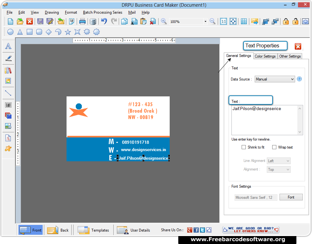312x244 pixels.
Task: Zoom out with magnifier minus icon
Action: [213, 21]
